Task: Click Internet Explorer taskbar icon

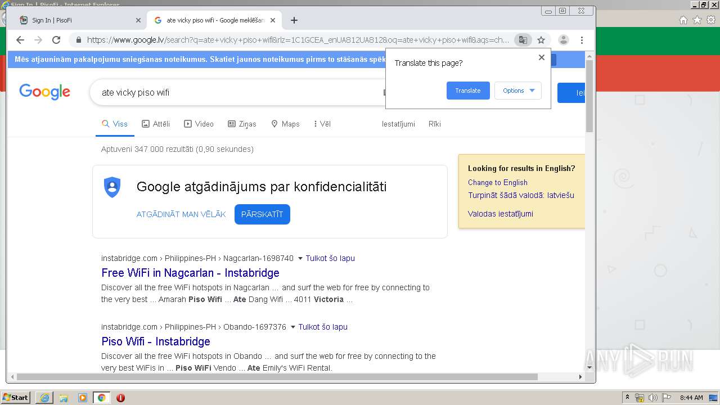Action: pos(44,398)
